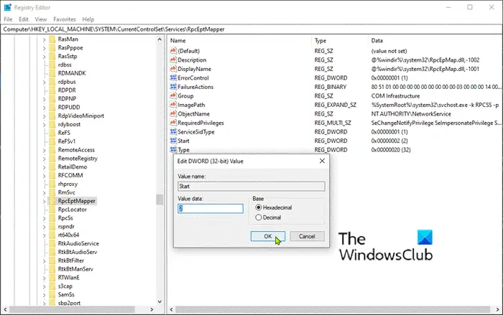This screenshot has width=503, height=315.
Task: Expand the RemoteAccess key
Action: click(x=45, y=150)
